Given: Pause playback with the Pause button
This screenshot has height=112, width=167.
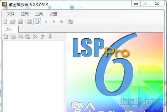Looking at the screenshot, I should (54, 22).
